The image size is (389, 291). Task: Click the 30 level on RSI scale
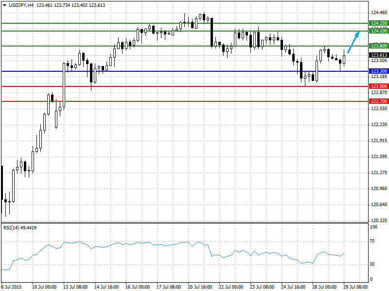(x=372, y=264)
